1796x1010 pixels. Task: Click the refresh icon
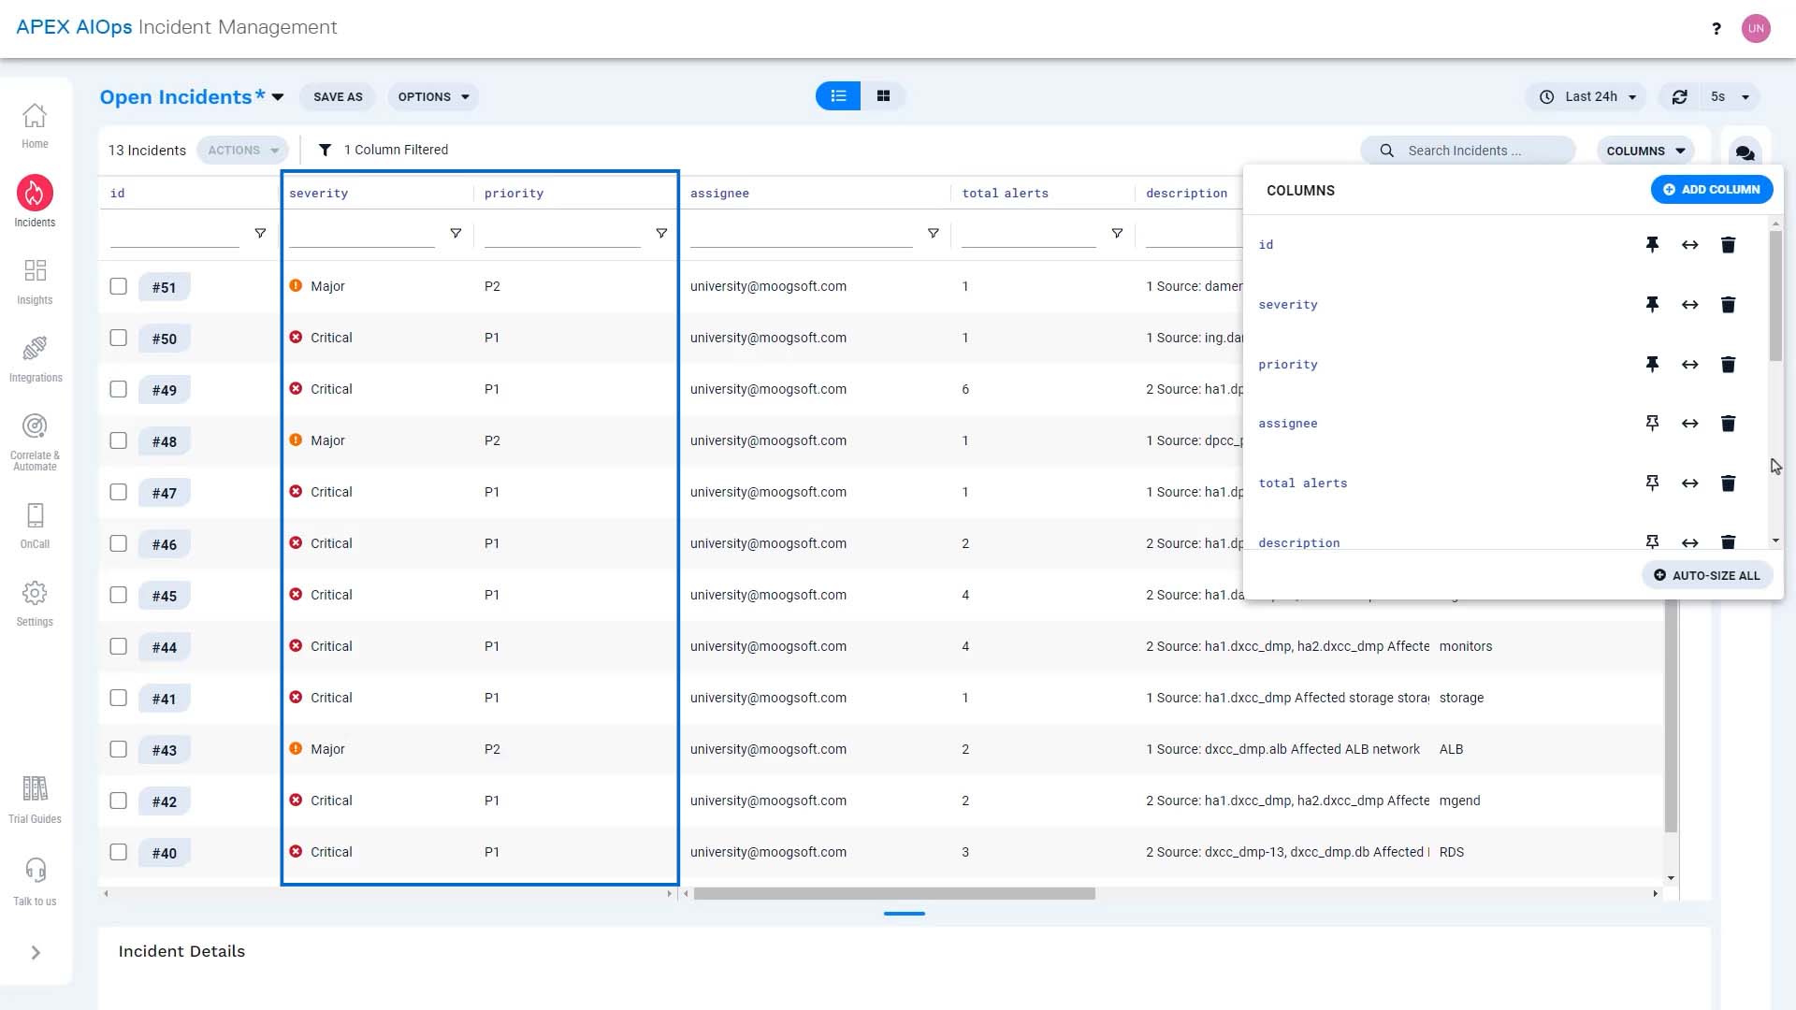(x=1680, y=97)
